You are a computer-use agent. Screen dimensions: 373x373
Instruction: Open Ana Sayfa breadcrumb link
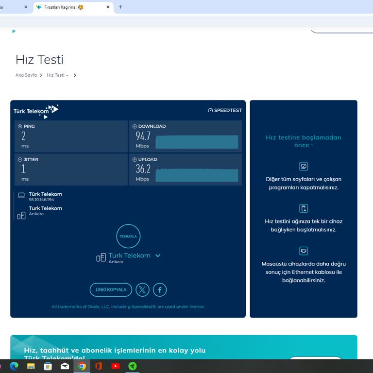point(26,75)
